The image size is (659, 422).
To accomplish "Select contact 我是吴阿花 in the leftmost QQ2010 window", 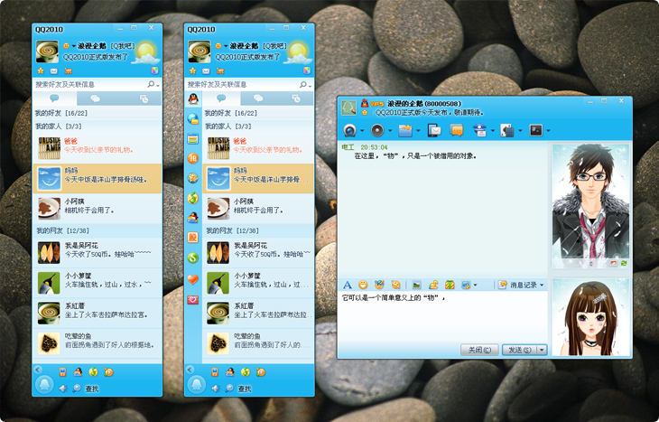I will click(97, 252).
